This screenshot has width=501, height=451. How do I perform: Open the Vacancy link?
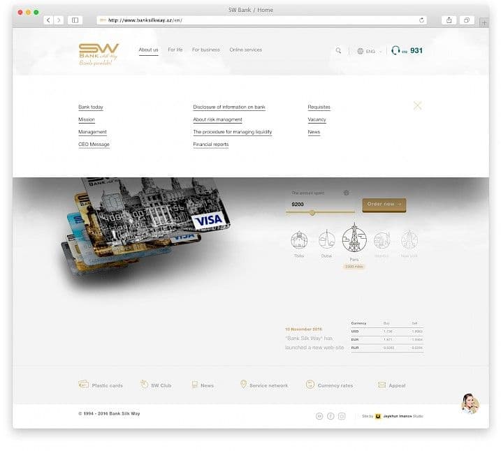[x=317, y=119]
